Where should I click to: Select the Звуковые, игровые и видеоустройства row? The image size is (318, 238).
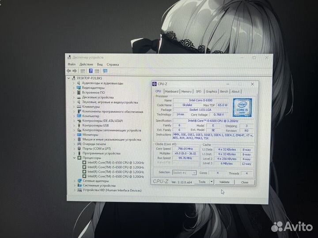click(110, 102)
